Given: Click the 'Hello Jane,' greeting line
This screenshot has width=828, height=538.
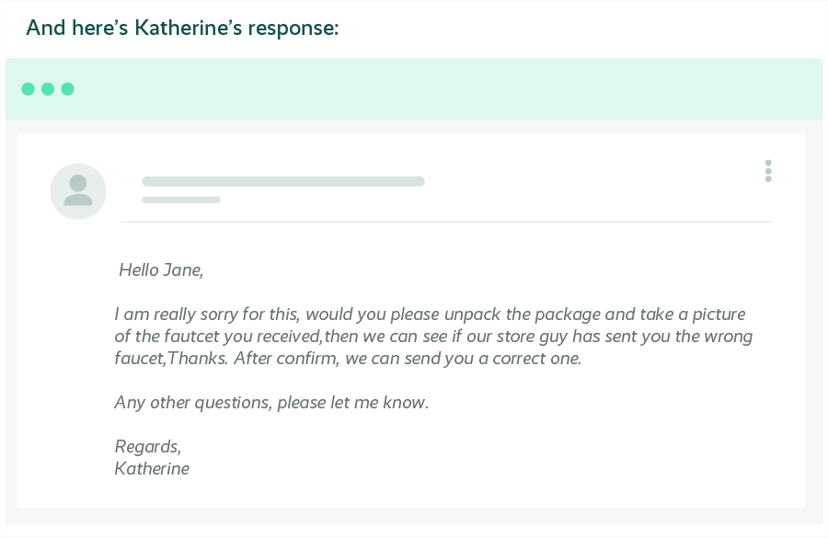Looking at the screenshot, I should (161, 269).
